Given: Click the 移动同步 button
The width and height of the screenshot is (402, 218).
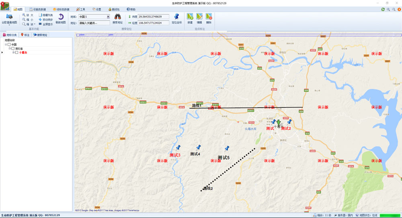Looking at the screenshot, I should [x=45, y=20].
